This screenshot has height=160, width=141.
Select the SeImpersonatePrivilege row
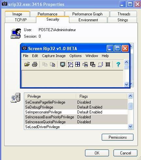click(76, 112)
